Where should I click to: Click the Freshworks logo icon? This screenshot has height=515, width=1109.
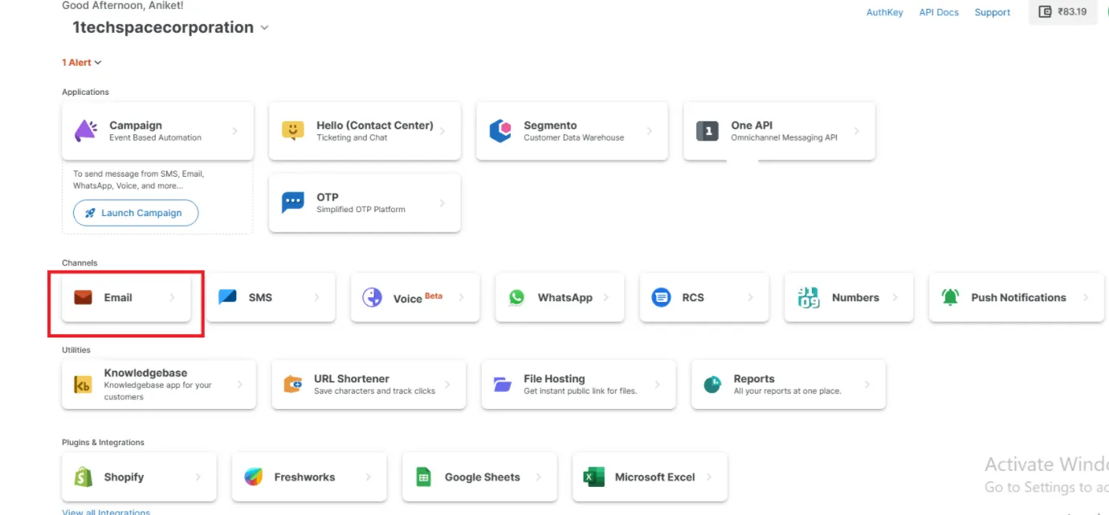pyautogui.click(x=253, y=477)
